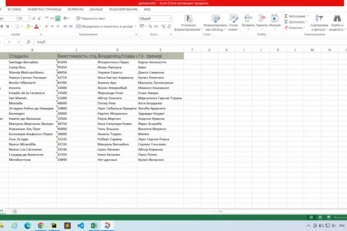The height and width of the screenshot is (231, 347).
Task: Expand Автосумма dropdown arrow
Action: (308, 16)
